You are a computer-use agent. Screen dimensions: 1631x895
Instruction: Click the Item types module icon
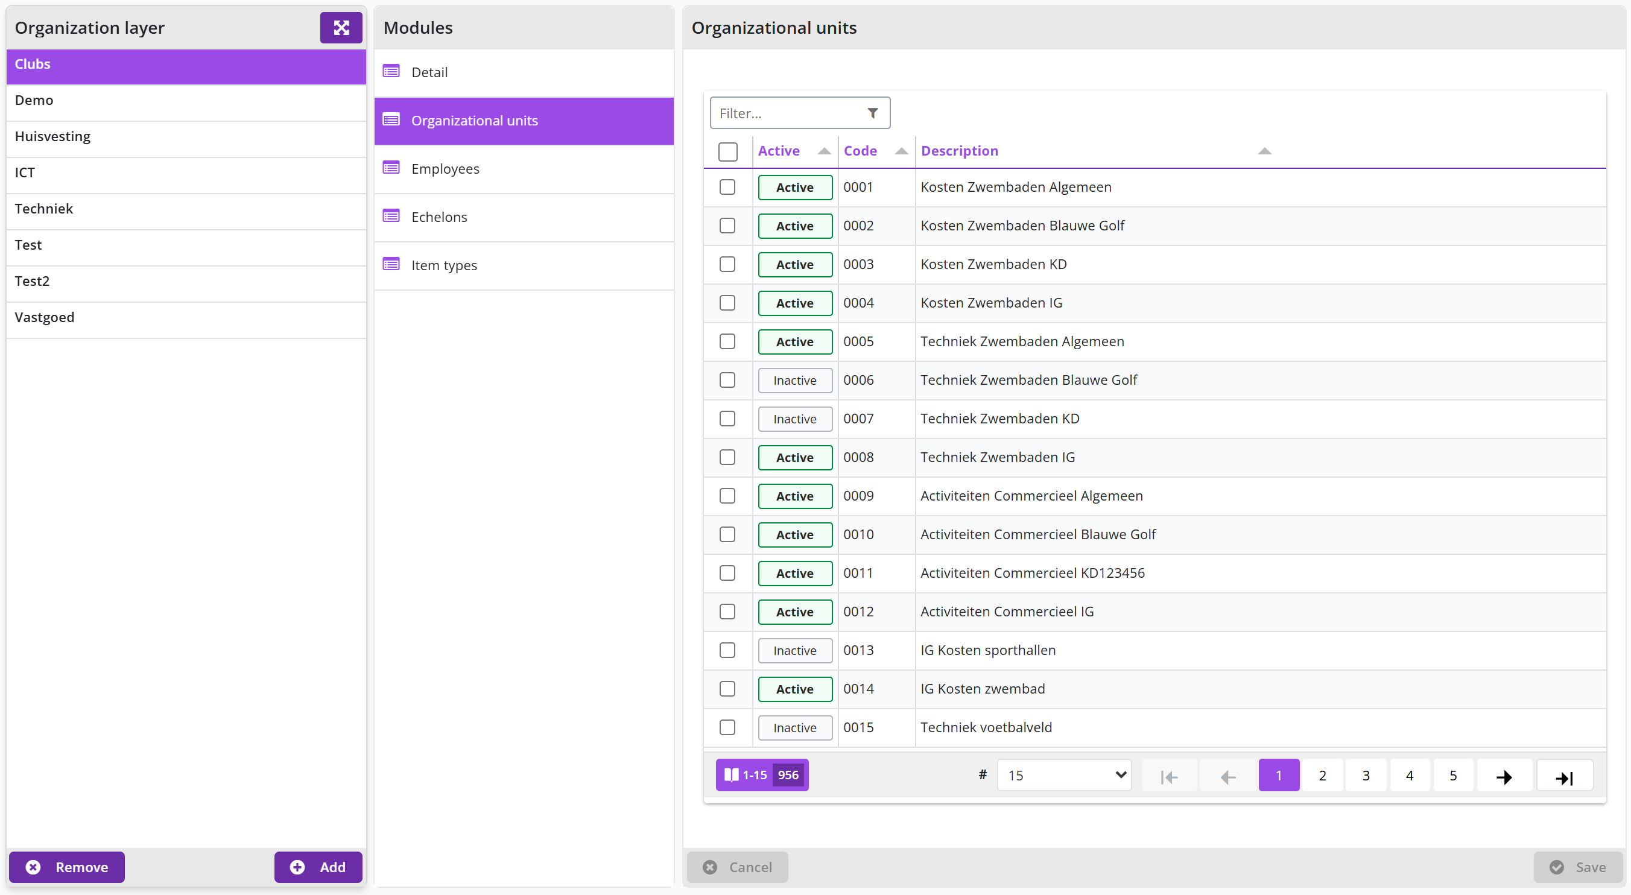tap(391, 264)
